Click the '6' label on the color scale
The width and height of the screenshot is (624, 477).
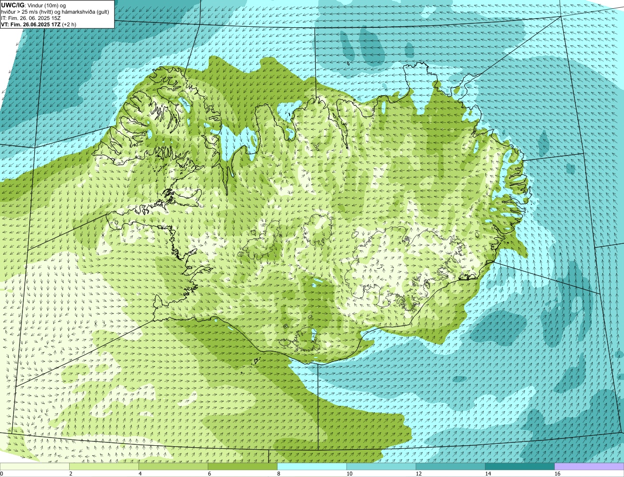pyautogui.click(x=210, y=474)
